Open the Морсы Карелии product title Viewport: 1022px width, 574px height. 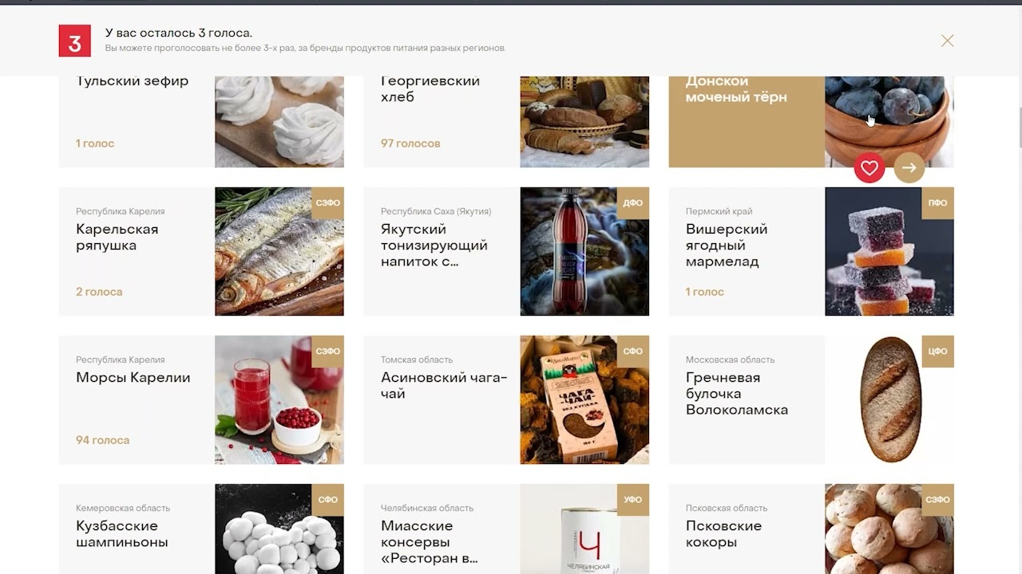133,378
